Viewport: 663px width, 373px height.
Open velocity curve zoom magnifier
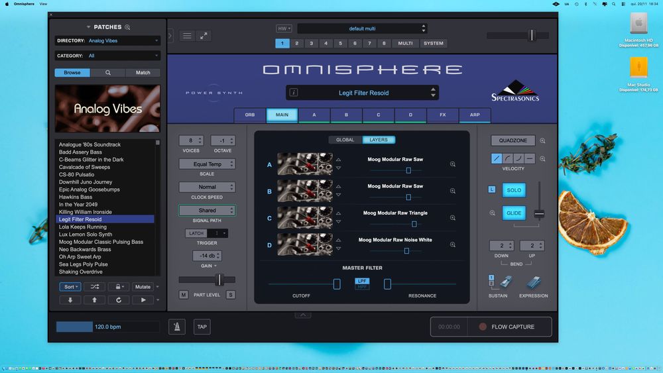coord(542,159)
